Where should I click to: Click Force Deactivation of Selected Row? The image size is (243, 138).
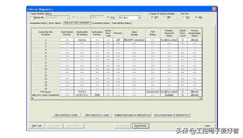(x=171, y=115)
